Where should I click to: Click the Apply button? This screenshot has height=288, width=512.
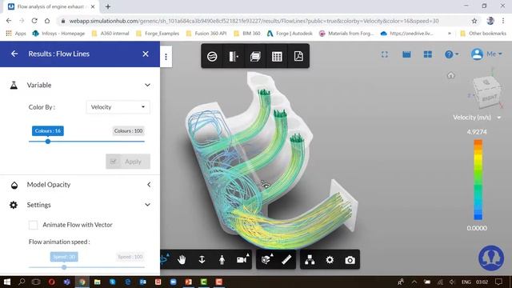(x=128, y=162)
